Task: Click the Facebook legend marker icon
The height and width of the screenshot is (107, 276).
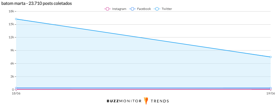Action: click(132, 9)
